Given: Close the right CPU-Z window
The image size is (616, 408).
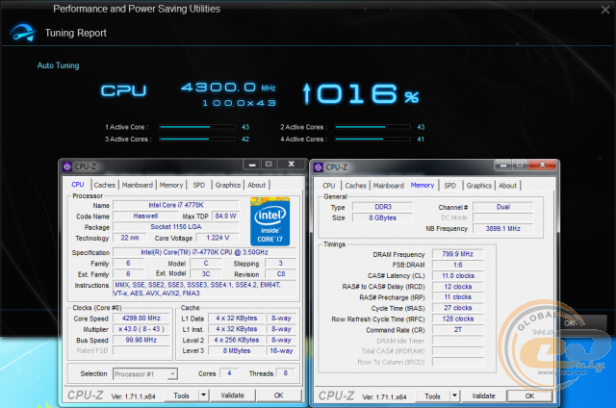Looking at the screenshot, I should (x=543, y=165).
